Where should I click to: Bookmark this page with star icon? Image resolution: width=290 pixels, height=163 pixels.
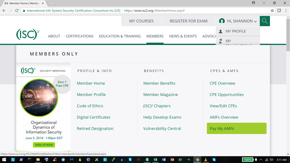click(272, 10)
